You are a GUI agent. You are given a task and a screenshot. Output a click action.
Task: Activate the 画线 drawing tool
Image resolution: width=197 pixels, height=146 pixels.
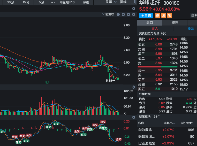pos(123,2)
